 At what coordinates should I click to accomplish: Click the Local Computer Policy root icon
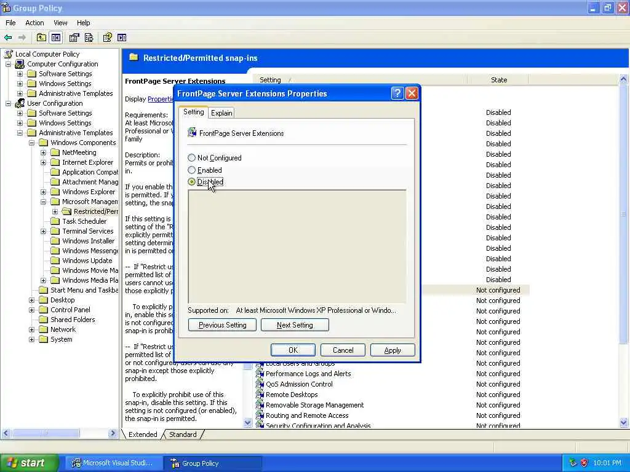pos(9,54)
